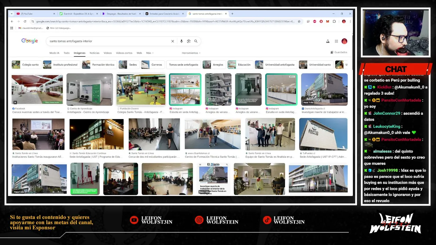Filter by Instituto profesional chip

[62, 65]
